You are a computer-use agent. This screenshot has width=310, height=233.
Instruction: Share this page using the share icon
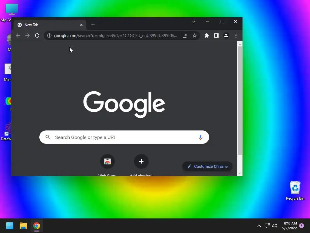coord(185,36)
